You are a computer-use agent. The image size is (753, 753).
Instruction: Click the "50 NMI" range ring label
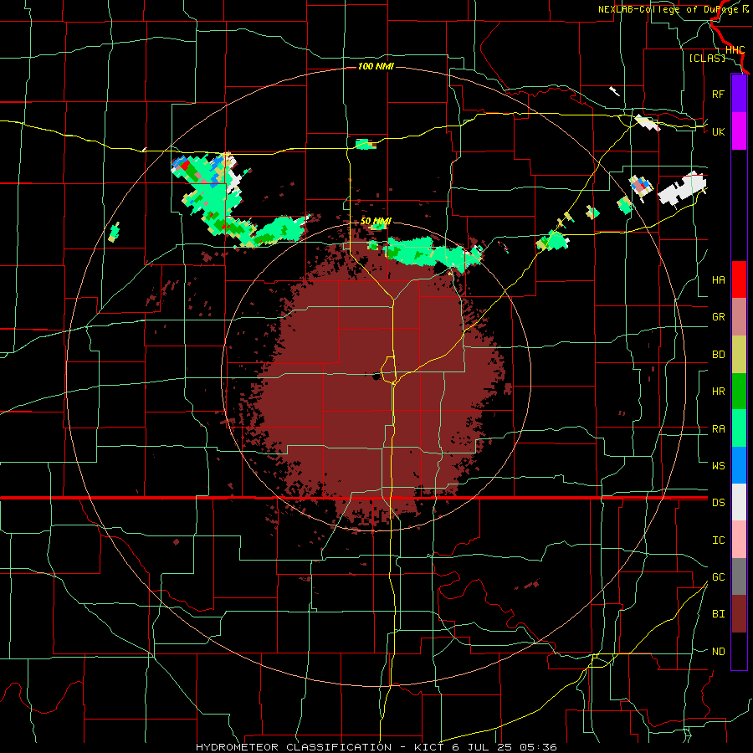pyautogui.click(x=376, y=221)
